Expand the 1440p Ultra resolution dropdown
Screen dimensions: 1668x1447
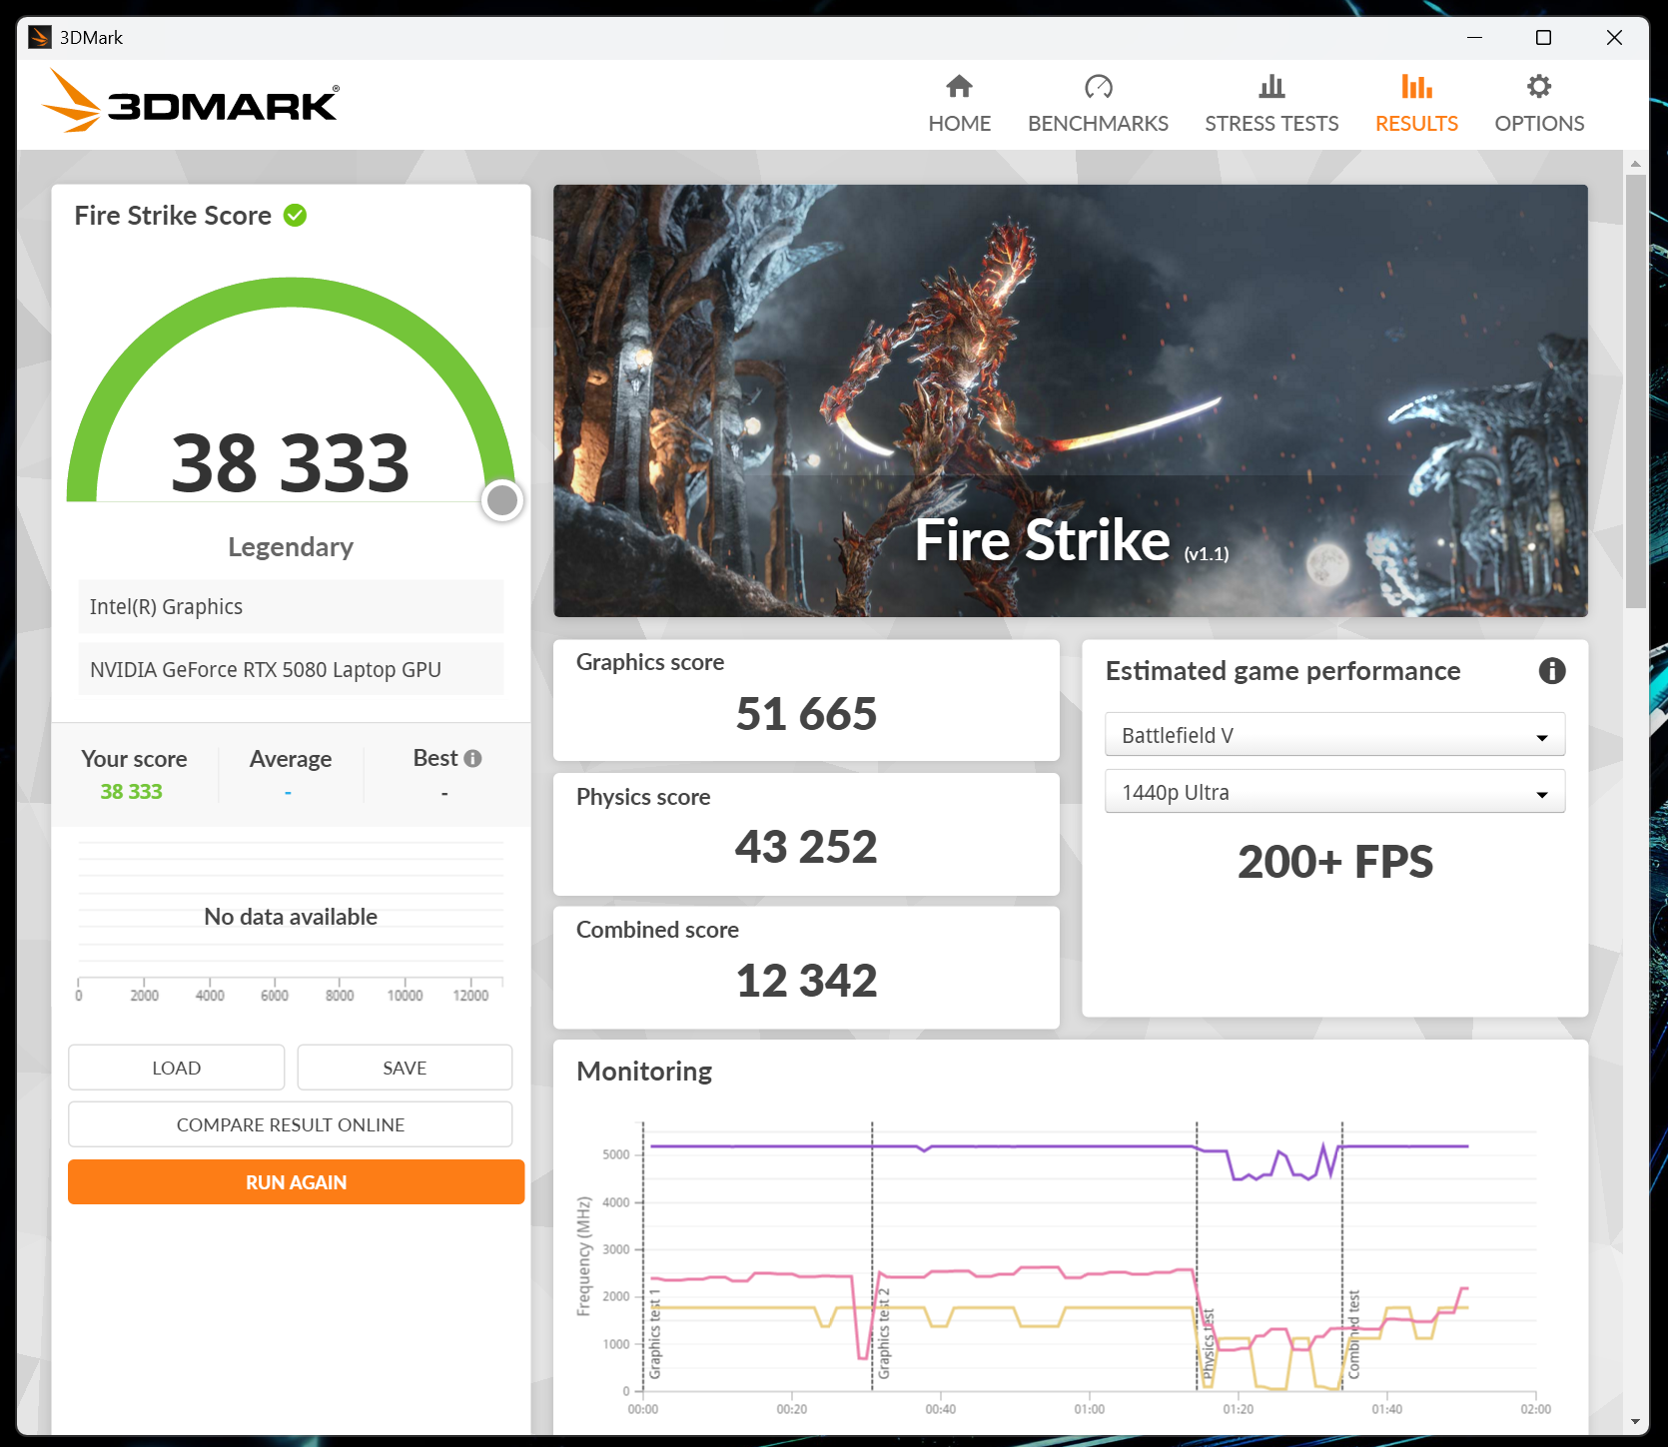click(x=1334, y=792)
